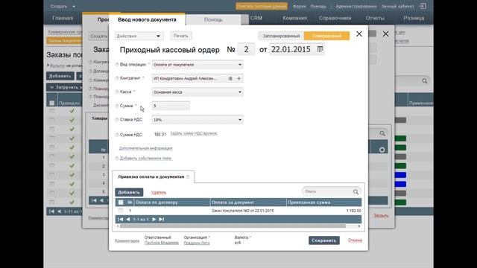Click logout icon in top right header
Screen dimensions: 477x268
[423, 6]
